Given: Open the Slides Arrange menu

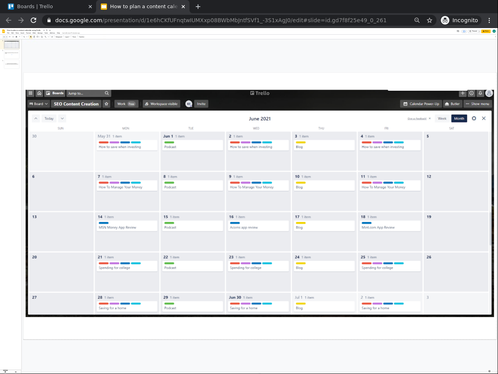Looking at the screenshot, I should point(40,33).
